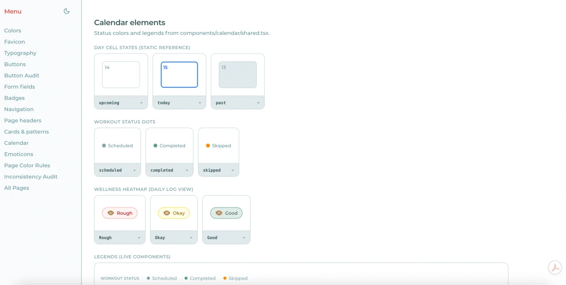The height and width of the screenshot is (285, 566).
Task: Select Button Audit in the menu
Action: coord(22,75)
